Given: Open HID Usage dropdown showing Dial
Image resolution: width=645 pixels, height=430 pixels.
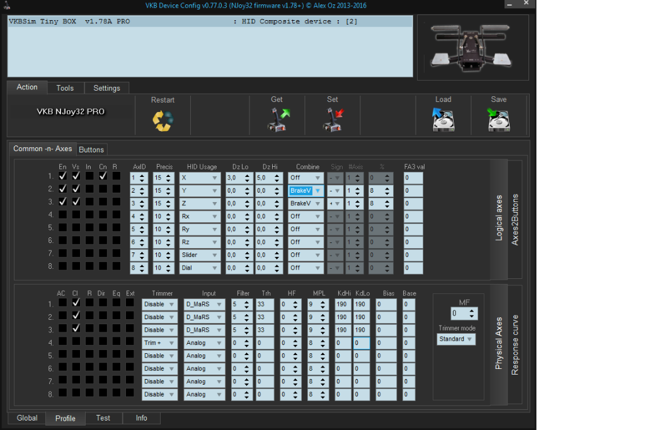Looking at the screenshot, I should [200, 268].
